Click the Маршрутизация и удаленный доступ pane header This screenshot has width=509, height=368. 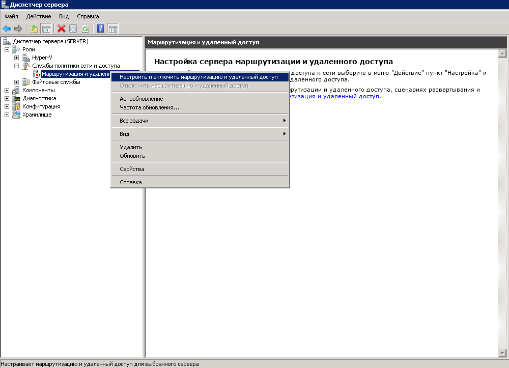(x=326, y=42)
